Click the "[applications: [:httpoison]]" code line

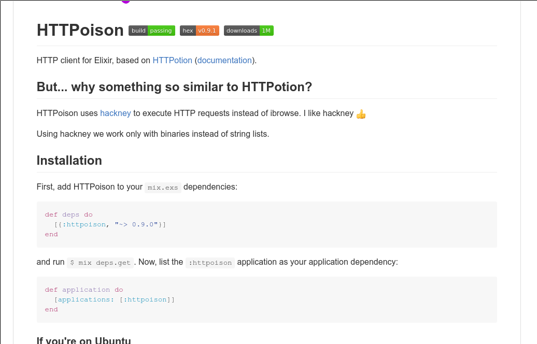point(115,299)
